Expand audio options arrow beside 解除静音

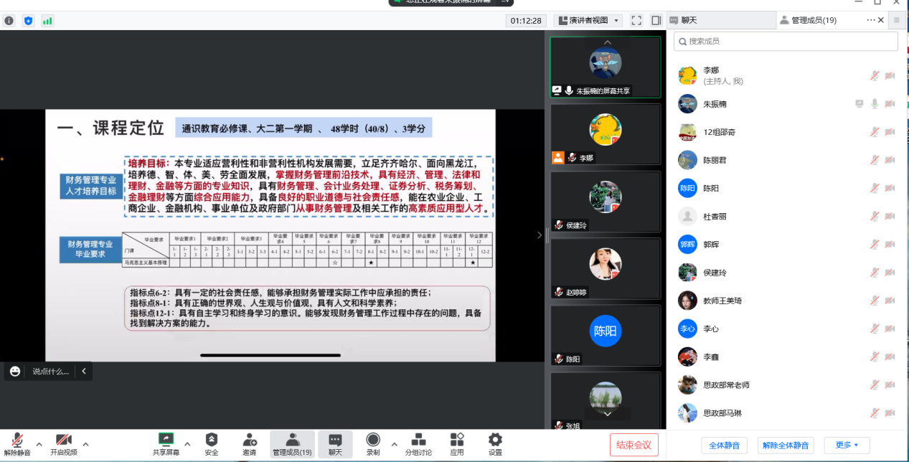coord(39,443)
